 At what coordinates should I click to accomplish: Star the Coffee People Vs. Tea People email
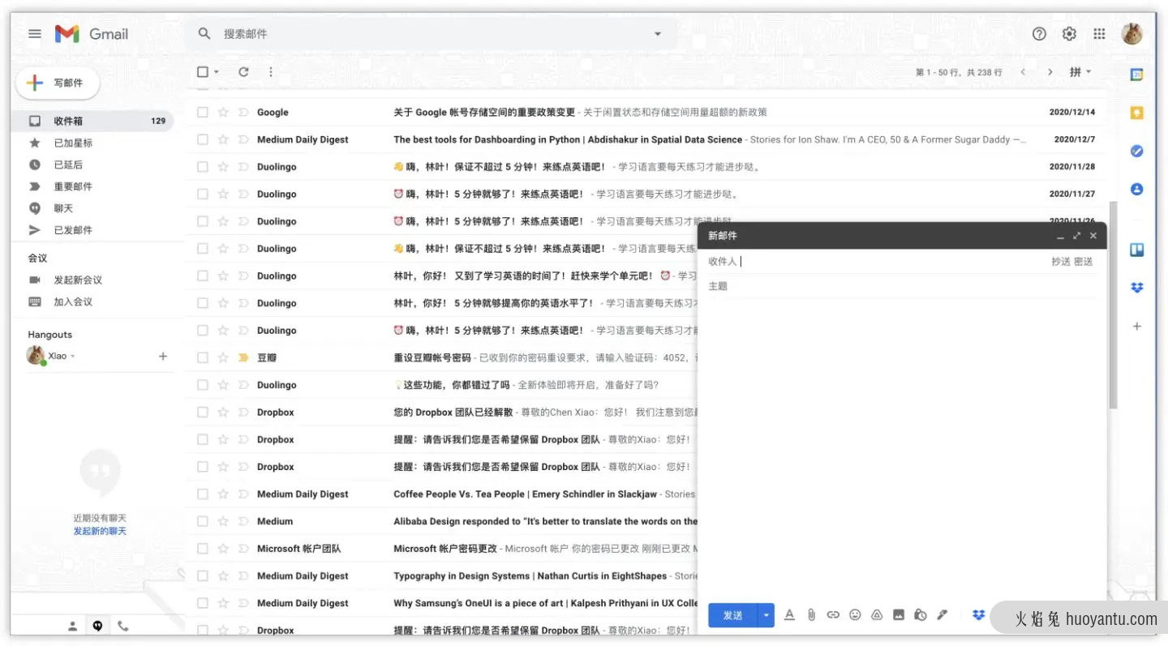(223, 494)
